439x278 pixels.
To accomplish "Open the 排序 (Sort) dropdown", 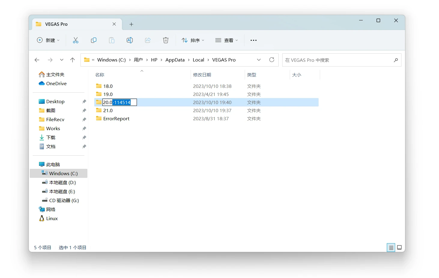I will coord(193,40).
